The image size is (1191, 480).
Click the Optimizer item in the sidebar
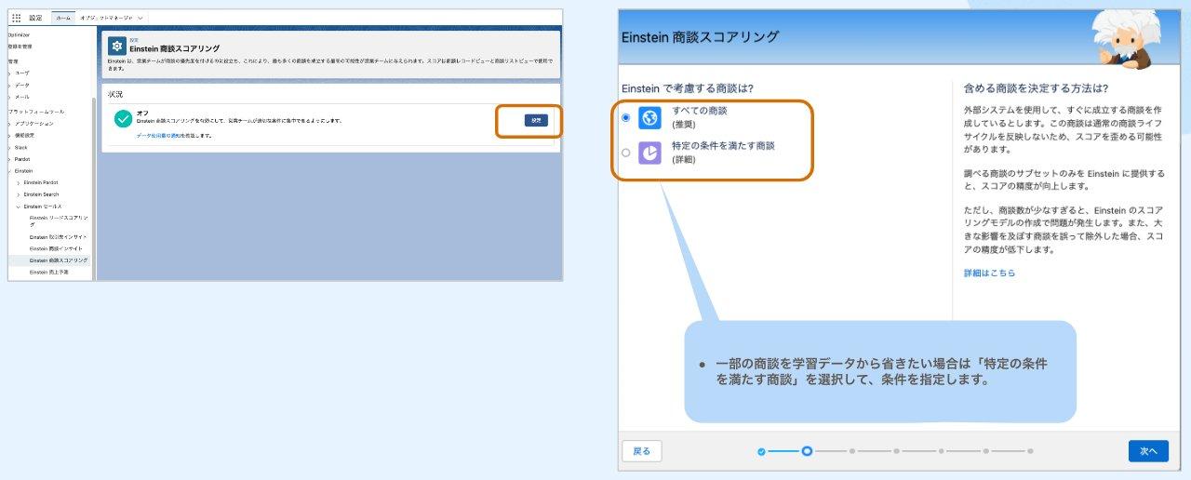pos(19,34)
